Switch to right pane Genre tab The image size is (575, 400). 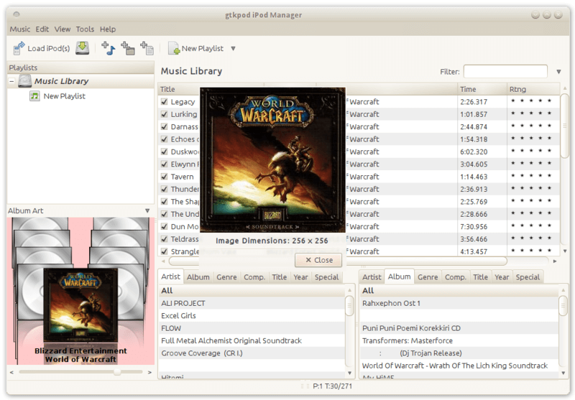point(428,277)
